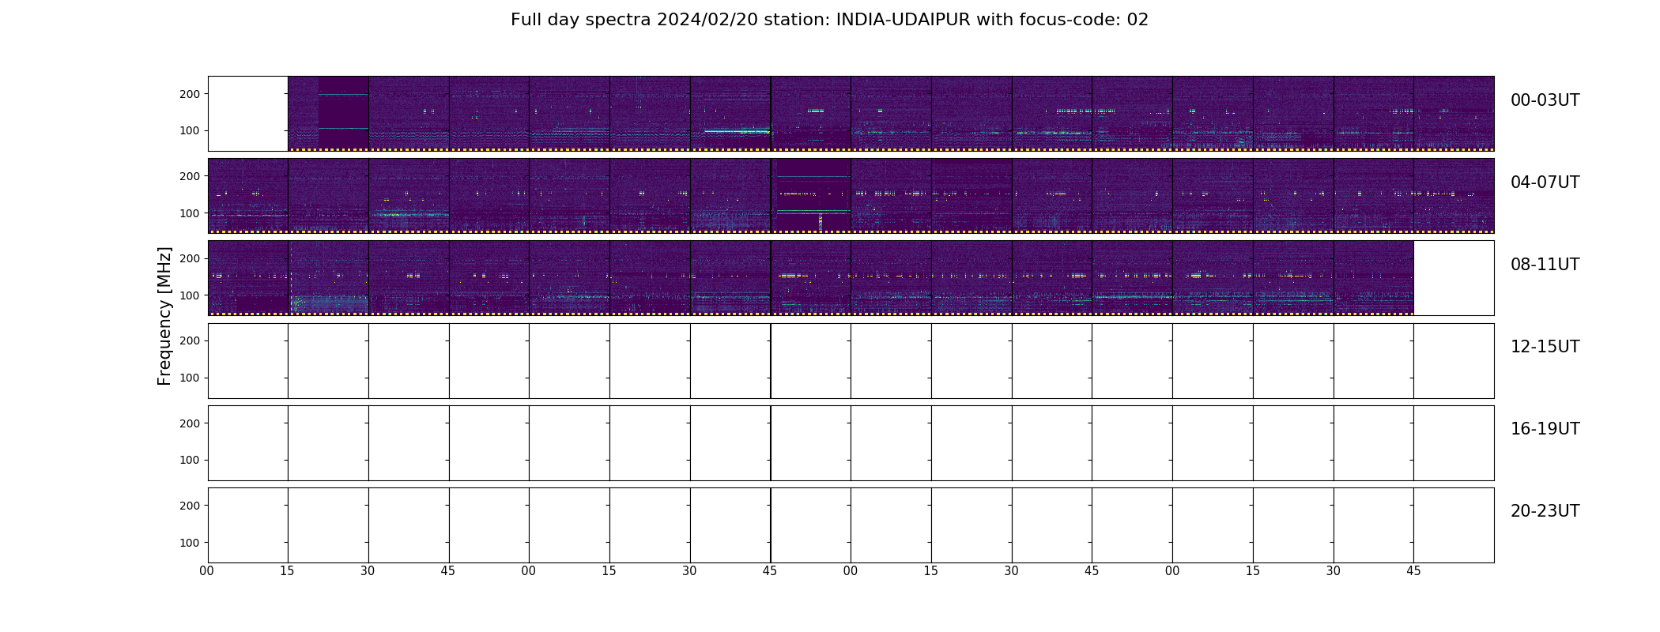This screenshot has width=1660, height=632.
Task: Click the "200" tick of the 12-15UT row
Action: coord(191,340)
